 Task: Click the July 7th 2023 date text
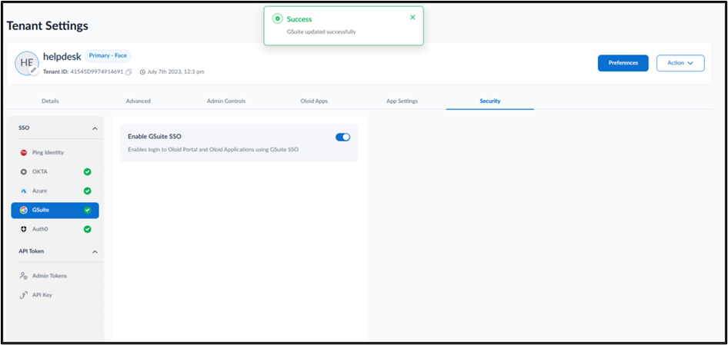coord(175,72)
